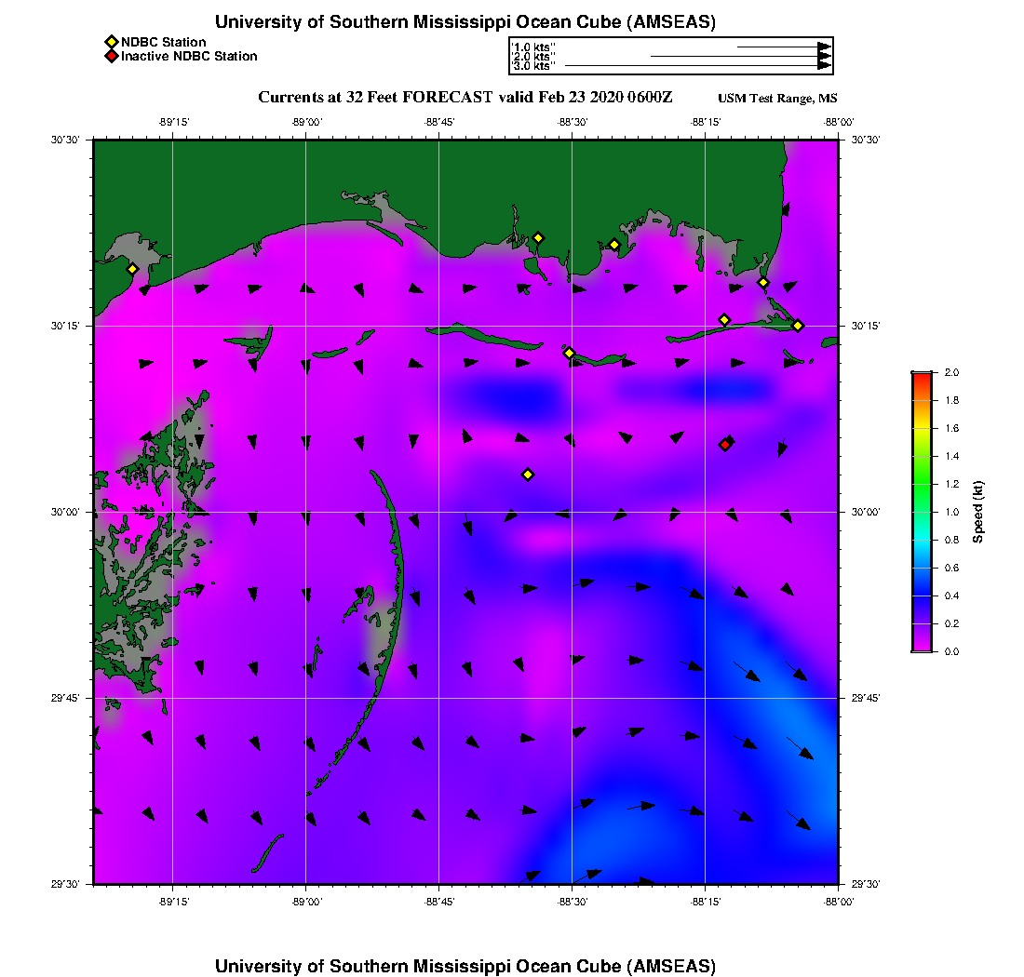The image size is (1024, 977).
Task: Select the yellow station marker on the far western coast
Action: coord(132,269)
